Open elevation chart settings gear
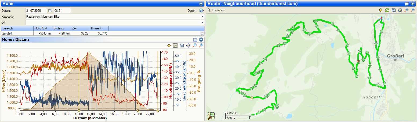Image resolution: width=417 pixels, height=122 pixels. (x=188, y=45)
